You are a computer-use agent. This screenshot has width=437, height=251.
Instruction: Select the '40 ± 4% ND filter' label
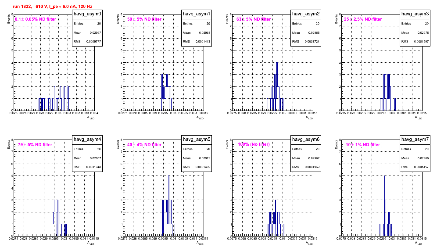coord(144,145)
